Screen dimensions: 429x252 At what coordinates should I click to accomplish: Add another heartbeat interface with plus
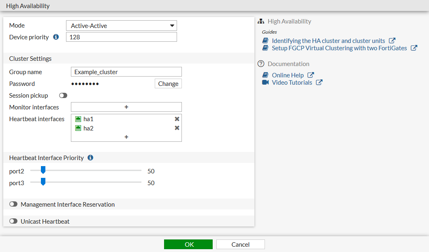coord(126,137)
